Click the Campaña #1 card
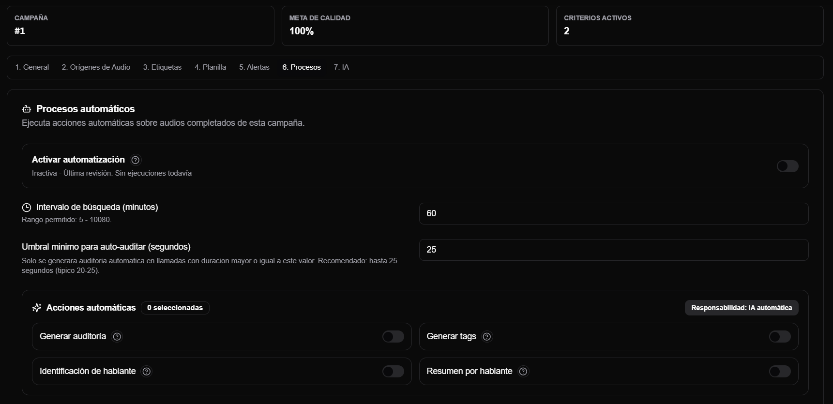This screenshot has height=404, width=833. [140, 26]
